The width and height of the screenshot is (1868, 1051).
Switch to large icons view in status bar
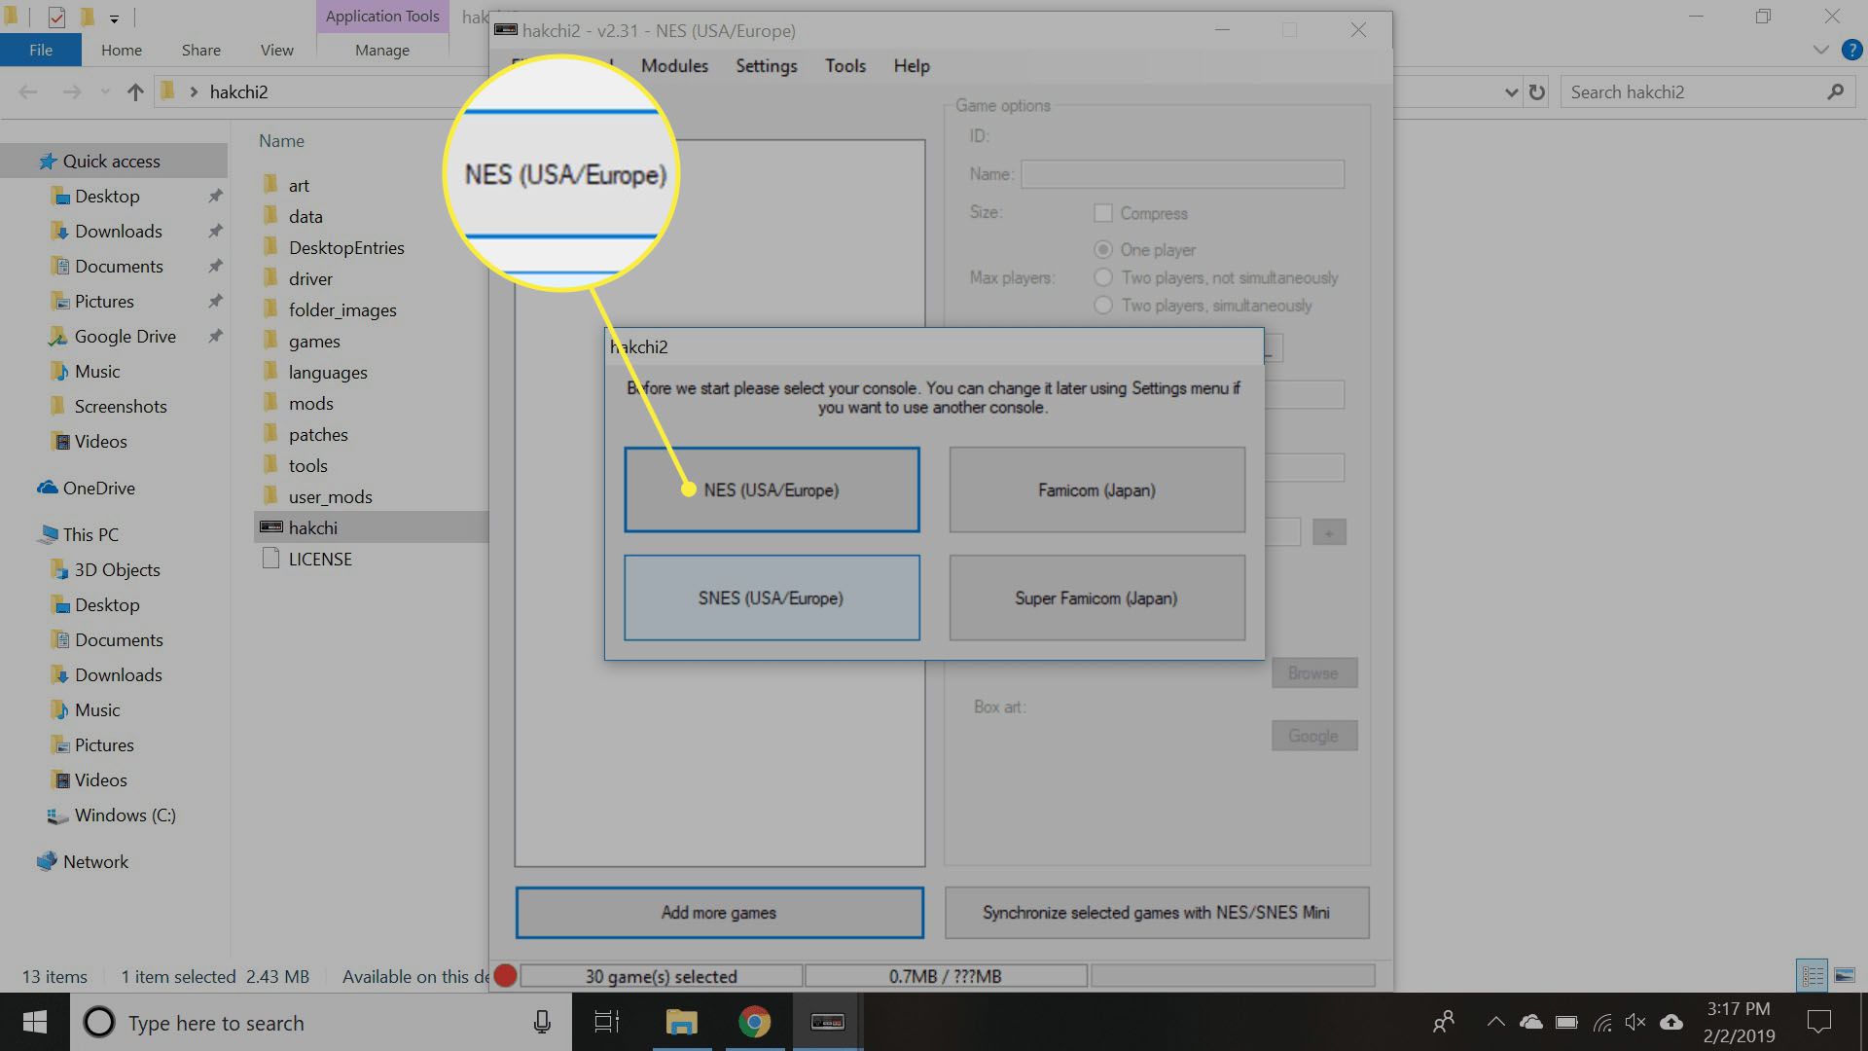(x=1844, y=974)
